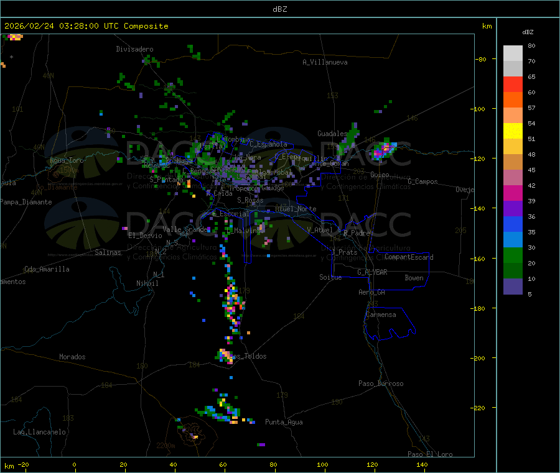
Task: Click the Atuel_Norte label
Action: [x=296, y=209]
